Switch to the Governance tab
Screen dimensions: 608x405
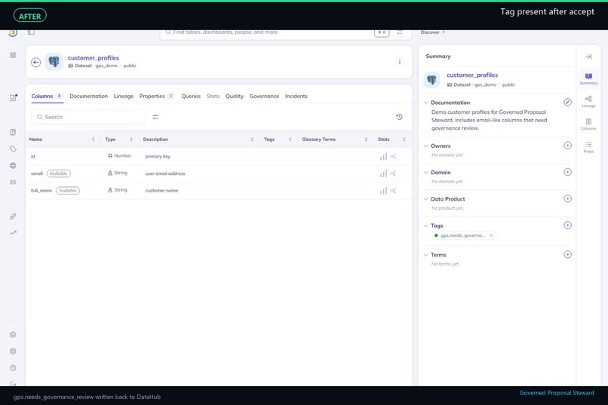point(264,96)
